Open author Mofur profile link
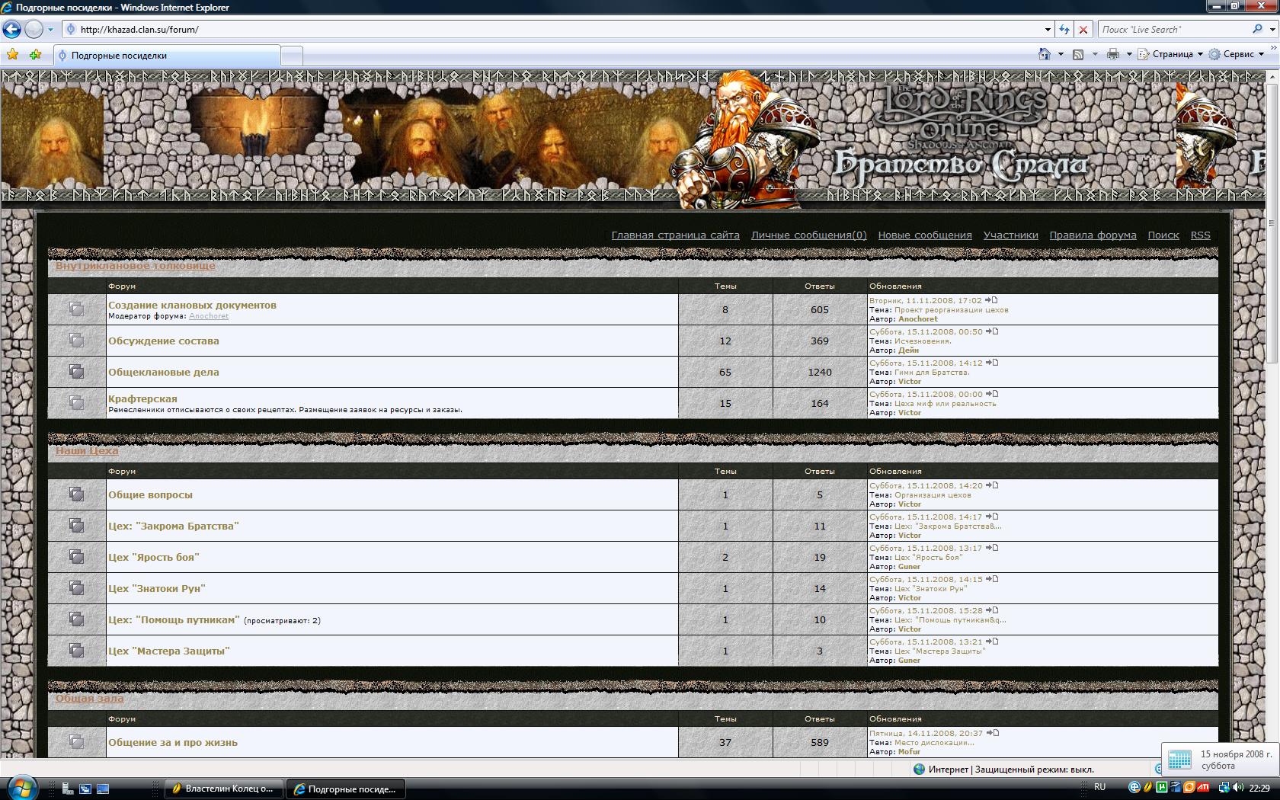 (x=909, y=752)
